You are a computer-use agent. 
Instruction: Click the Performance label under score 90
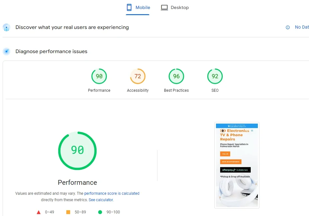tap(99, 90)
